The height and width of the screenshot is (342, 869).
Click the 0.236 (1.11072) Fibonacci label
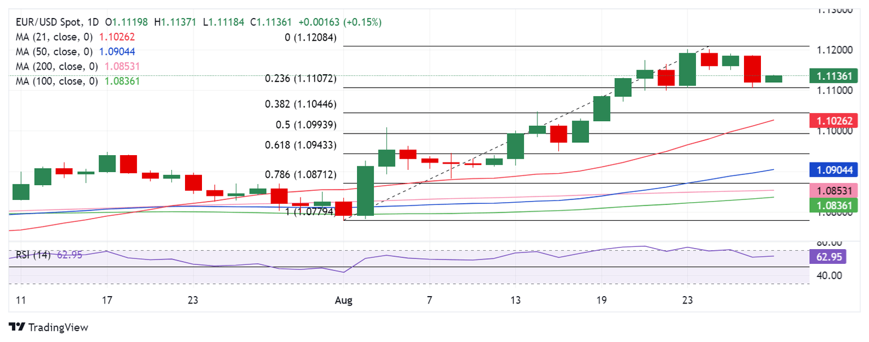click(x=301, y=79)
